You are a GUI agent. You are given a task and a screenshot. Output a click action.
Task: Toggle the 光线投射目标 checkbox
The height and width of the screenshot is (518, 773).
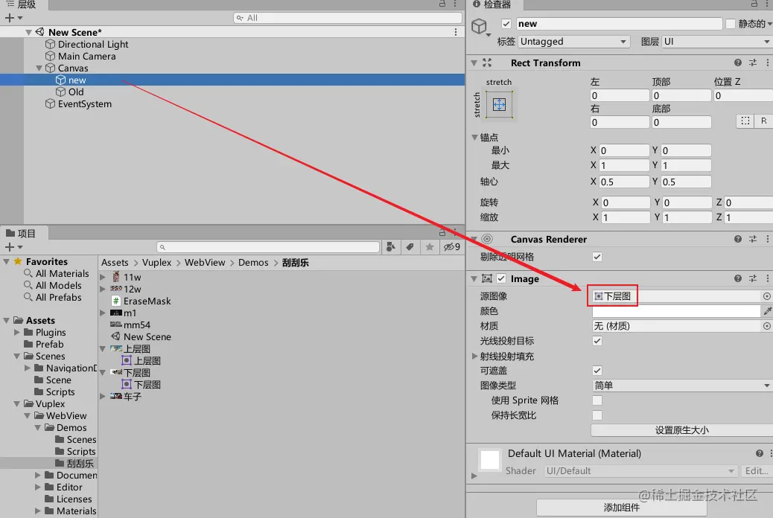tap(597, 341)
